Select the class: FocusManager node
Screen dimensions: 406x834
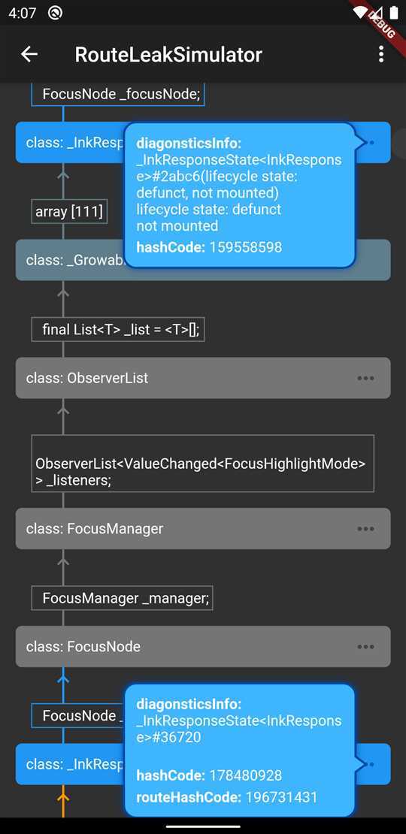point(203,529)
